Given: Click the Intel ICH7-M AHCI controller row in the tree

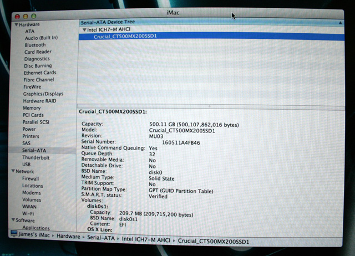Looking at the screenshot, I should pyautogui.click(x=211, y=29).
